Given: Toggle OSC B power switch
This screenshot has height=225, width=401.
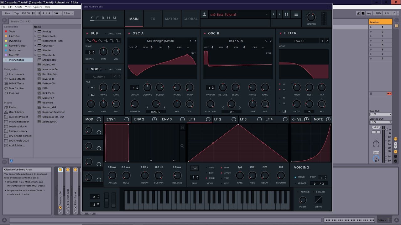Looking at the screenshot, I should (205, 33).
